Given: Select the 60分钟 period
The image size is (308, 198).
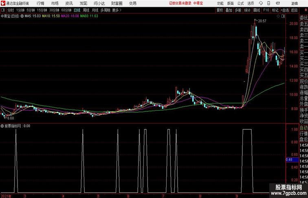Looking at the screenshot, I should pos(66,10).
